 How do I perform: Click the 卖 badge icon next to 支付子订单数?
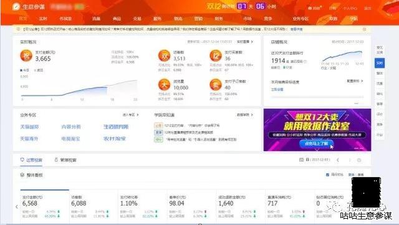(x=216, y=85)
